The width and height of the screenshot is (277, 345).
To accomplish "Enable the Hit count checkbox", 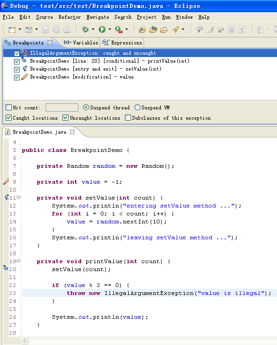I will tap(8, 108).
